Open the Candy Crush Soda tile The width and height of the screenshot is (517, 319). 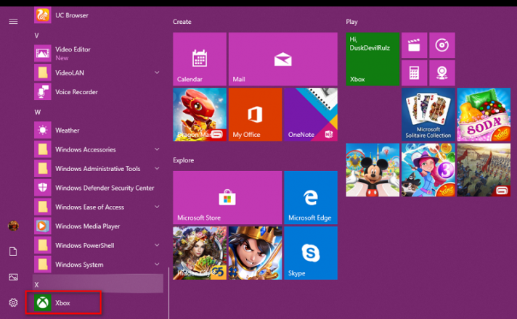(x=484, y=115)
